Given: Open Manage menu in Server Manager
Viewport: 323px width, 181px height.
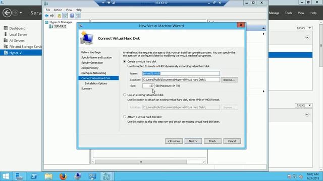Looking at the screenshot, I should (274, 13).
